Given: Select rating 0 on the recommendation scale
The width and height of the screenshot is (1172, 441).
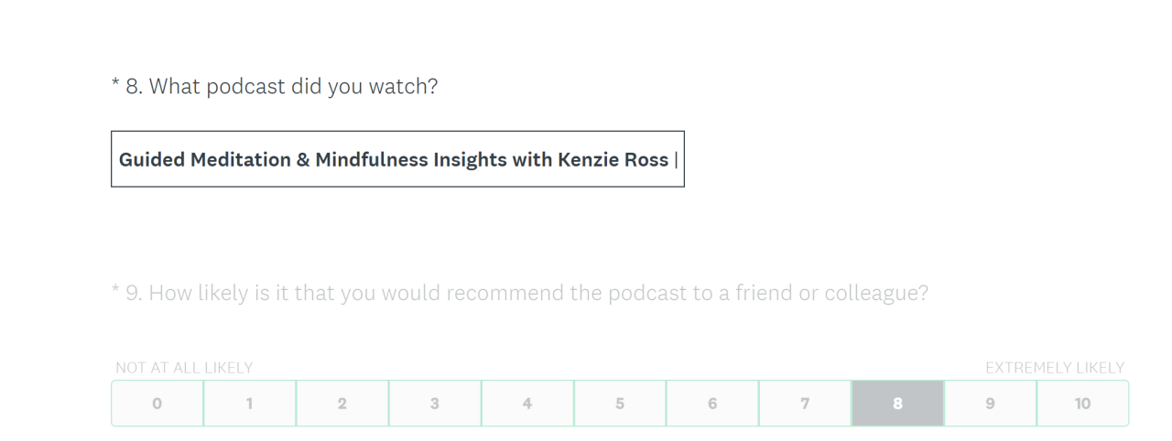Looking at the screenshot, I should pyautogui.click(x=157, y=403).
